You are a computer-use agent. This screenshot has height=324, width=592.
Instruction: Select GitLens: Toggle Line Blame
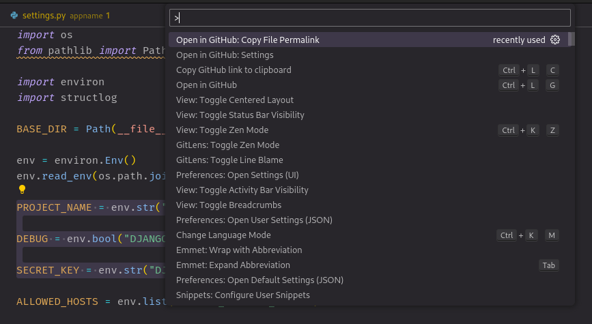click(x=368, y=160)
